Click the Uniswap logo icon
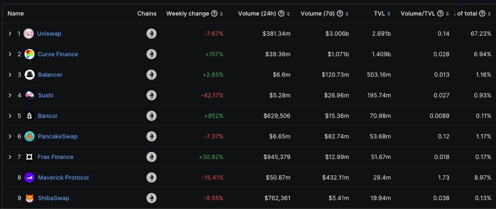Viewport: 496px width, 209px height. coord(29,33)
